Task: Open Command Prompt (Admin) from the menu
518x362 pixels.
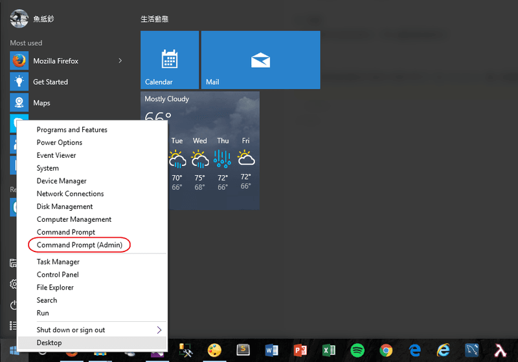Action: [x=79, y=245]
